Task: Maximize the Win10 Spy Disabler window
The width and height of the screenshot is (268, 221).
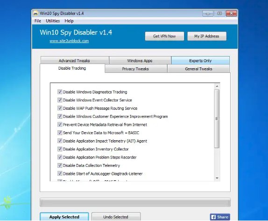Action: pos(219,14)
